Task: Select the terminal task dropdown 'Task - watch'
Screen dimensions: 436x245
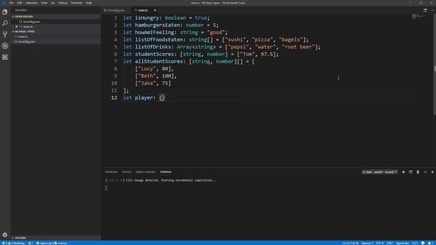Action: pos(379,172)
